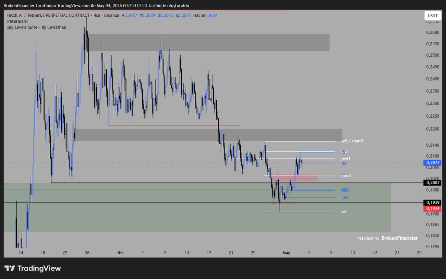Click the Hacim 6,98M volume readout
The height and width of the screenshot is (279, 446).
[x=205, y=15]
